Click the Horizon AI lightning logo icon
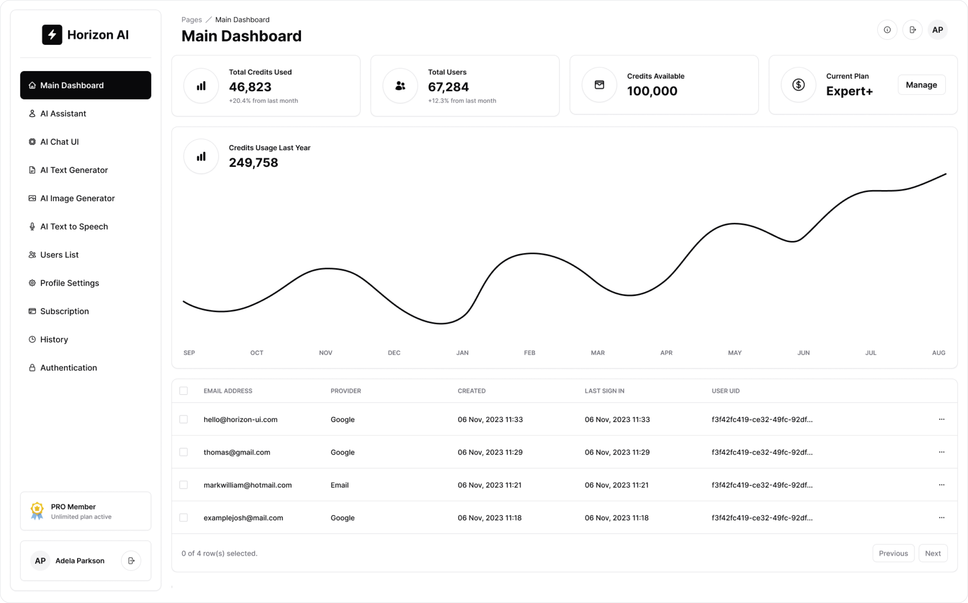 [x=52, y=35]
